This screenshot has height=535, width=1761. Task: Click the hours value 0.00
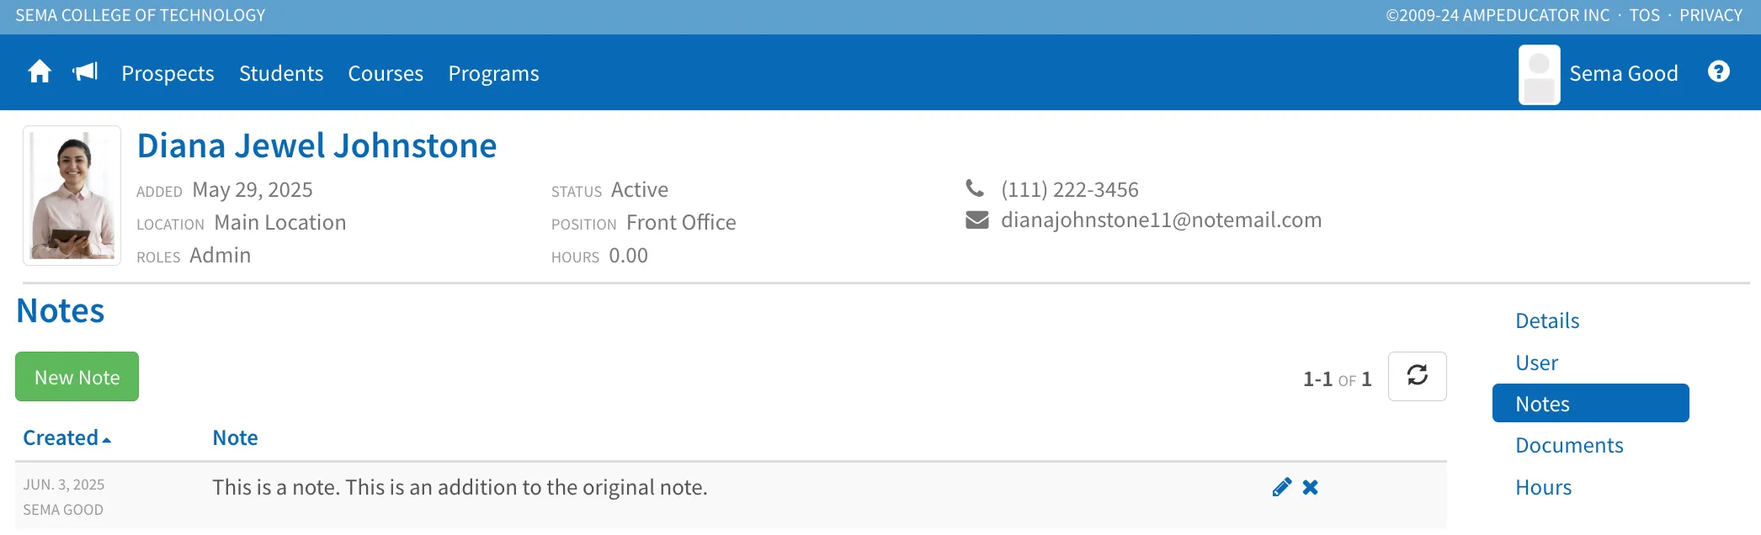pyautogui.click(x=628, y=255)
